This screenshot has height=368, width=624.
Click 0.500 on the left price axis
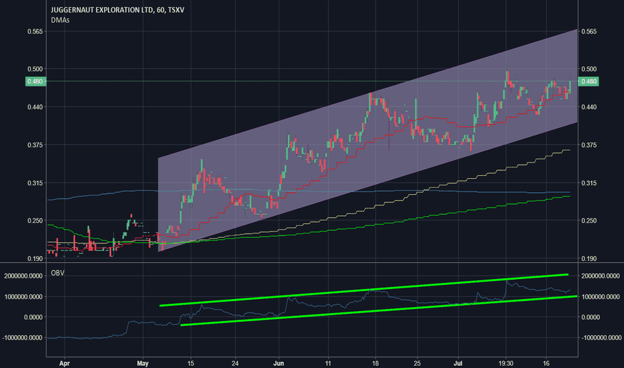35,69
